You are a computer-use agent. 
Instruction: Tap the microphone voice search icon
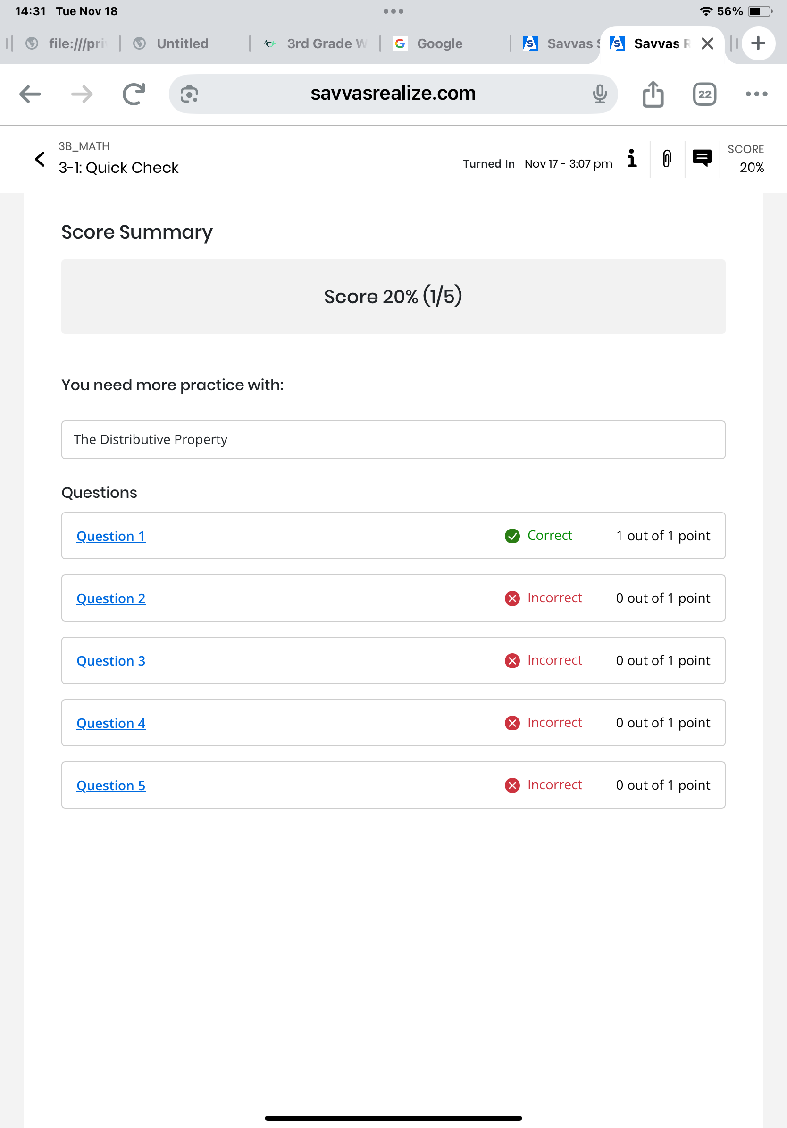coord(600,94)
